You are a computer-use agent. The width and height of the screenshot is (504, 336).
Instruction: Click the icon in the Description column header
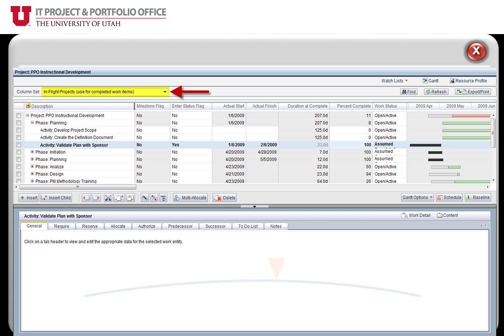pos(28,106)
